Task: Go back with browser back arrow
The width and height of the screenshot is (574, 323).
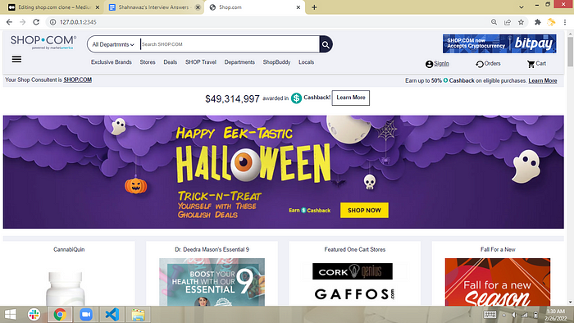Action: pos(9,22)
